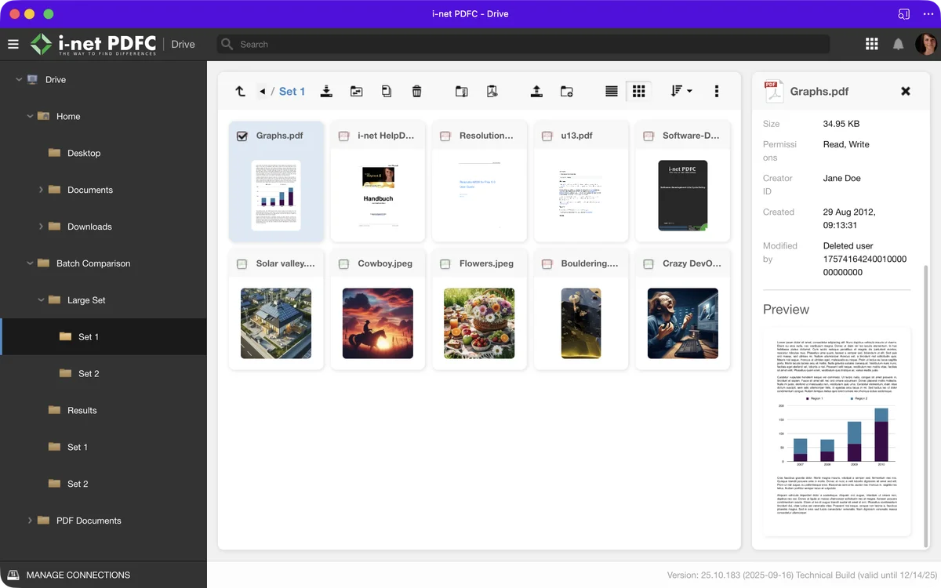Click the upload file icon

(x=536, y=92)
